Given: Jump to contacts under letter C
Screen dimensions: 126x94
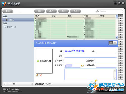Looking at the screenshot, I should click(121, 23).
